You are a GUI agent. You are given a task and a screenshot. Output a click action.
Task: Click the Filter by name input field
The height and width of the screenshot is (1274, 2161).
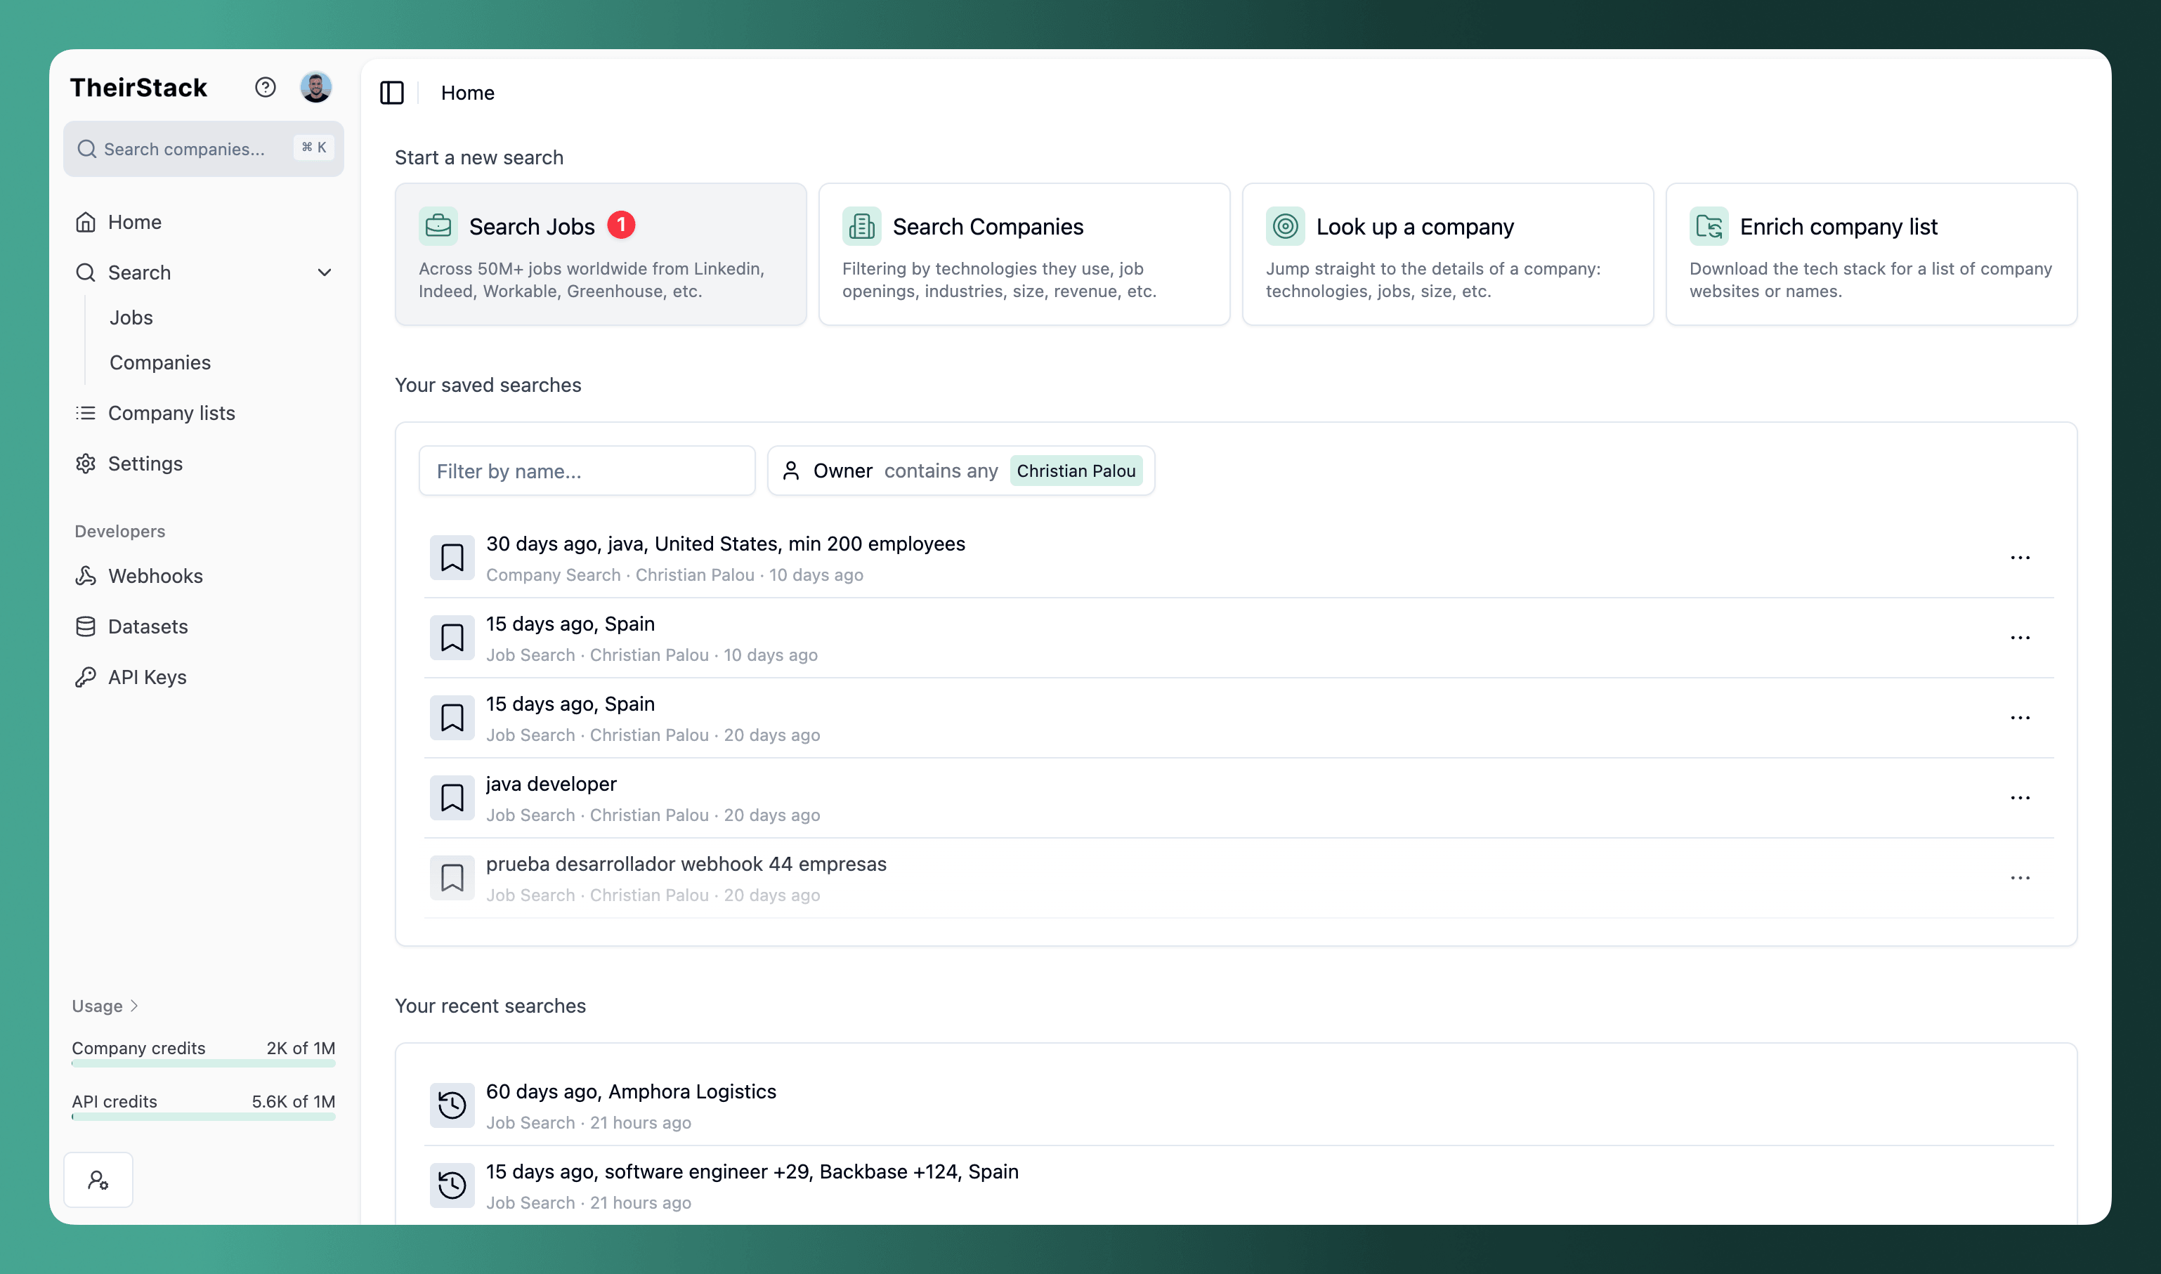(x=587, y=471)
